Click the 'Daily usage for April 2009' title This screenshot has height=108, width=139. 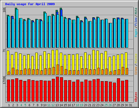coord(30,4)
